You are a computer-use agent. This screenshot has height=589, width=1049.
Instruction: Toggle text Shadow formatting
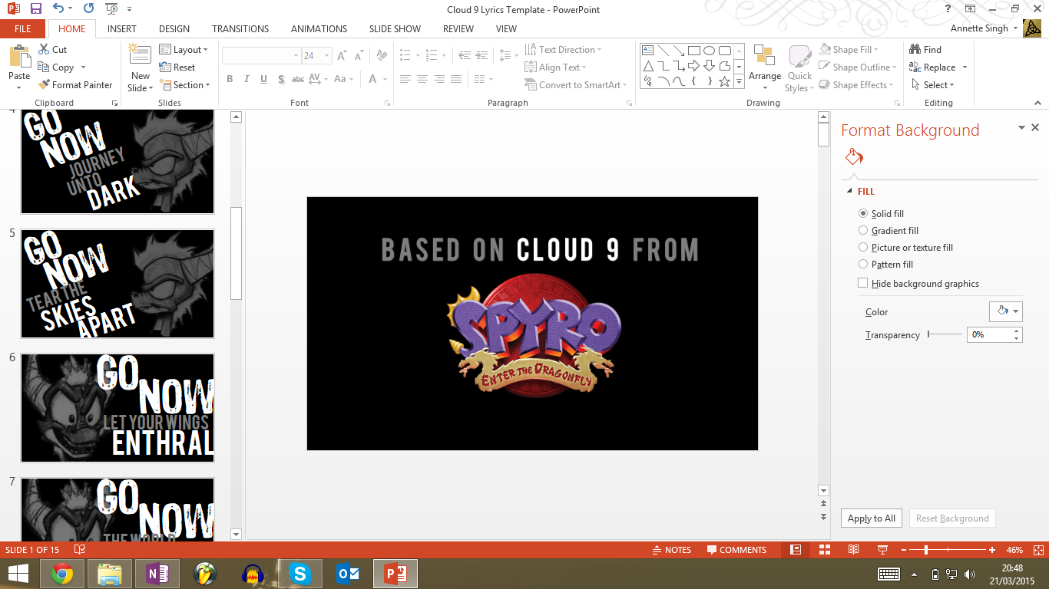tap(281, 79)
